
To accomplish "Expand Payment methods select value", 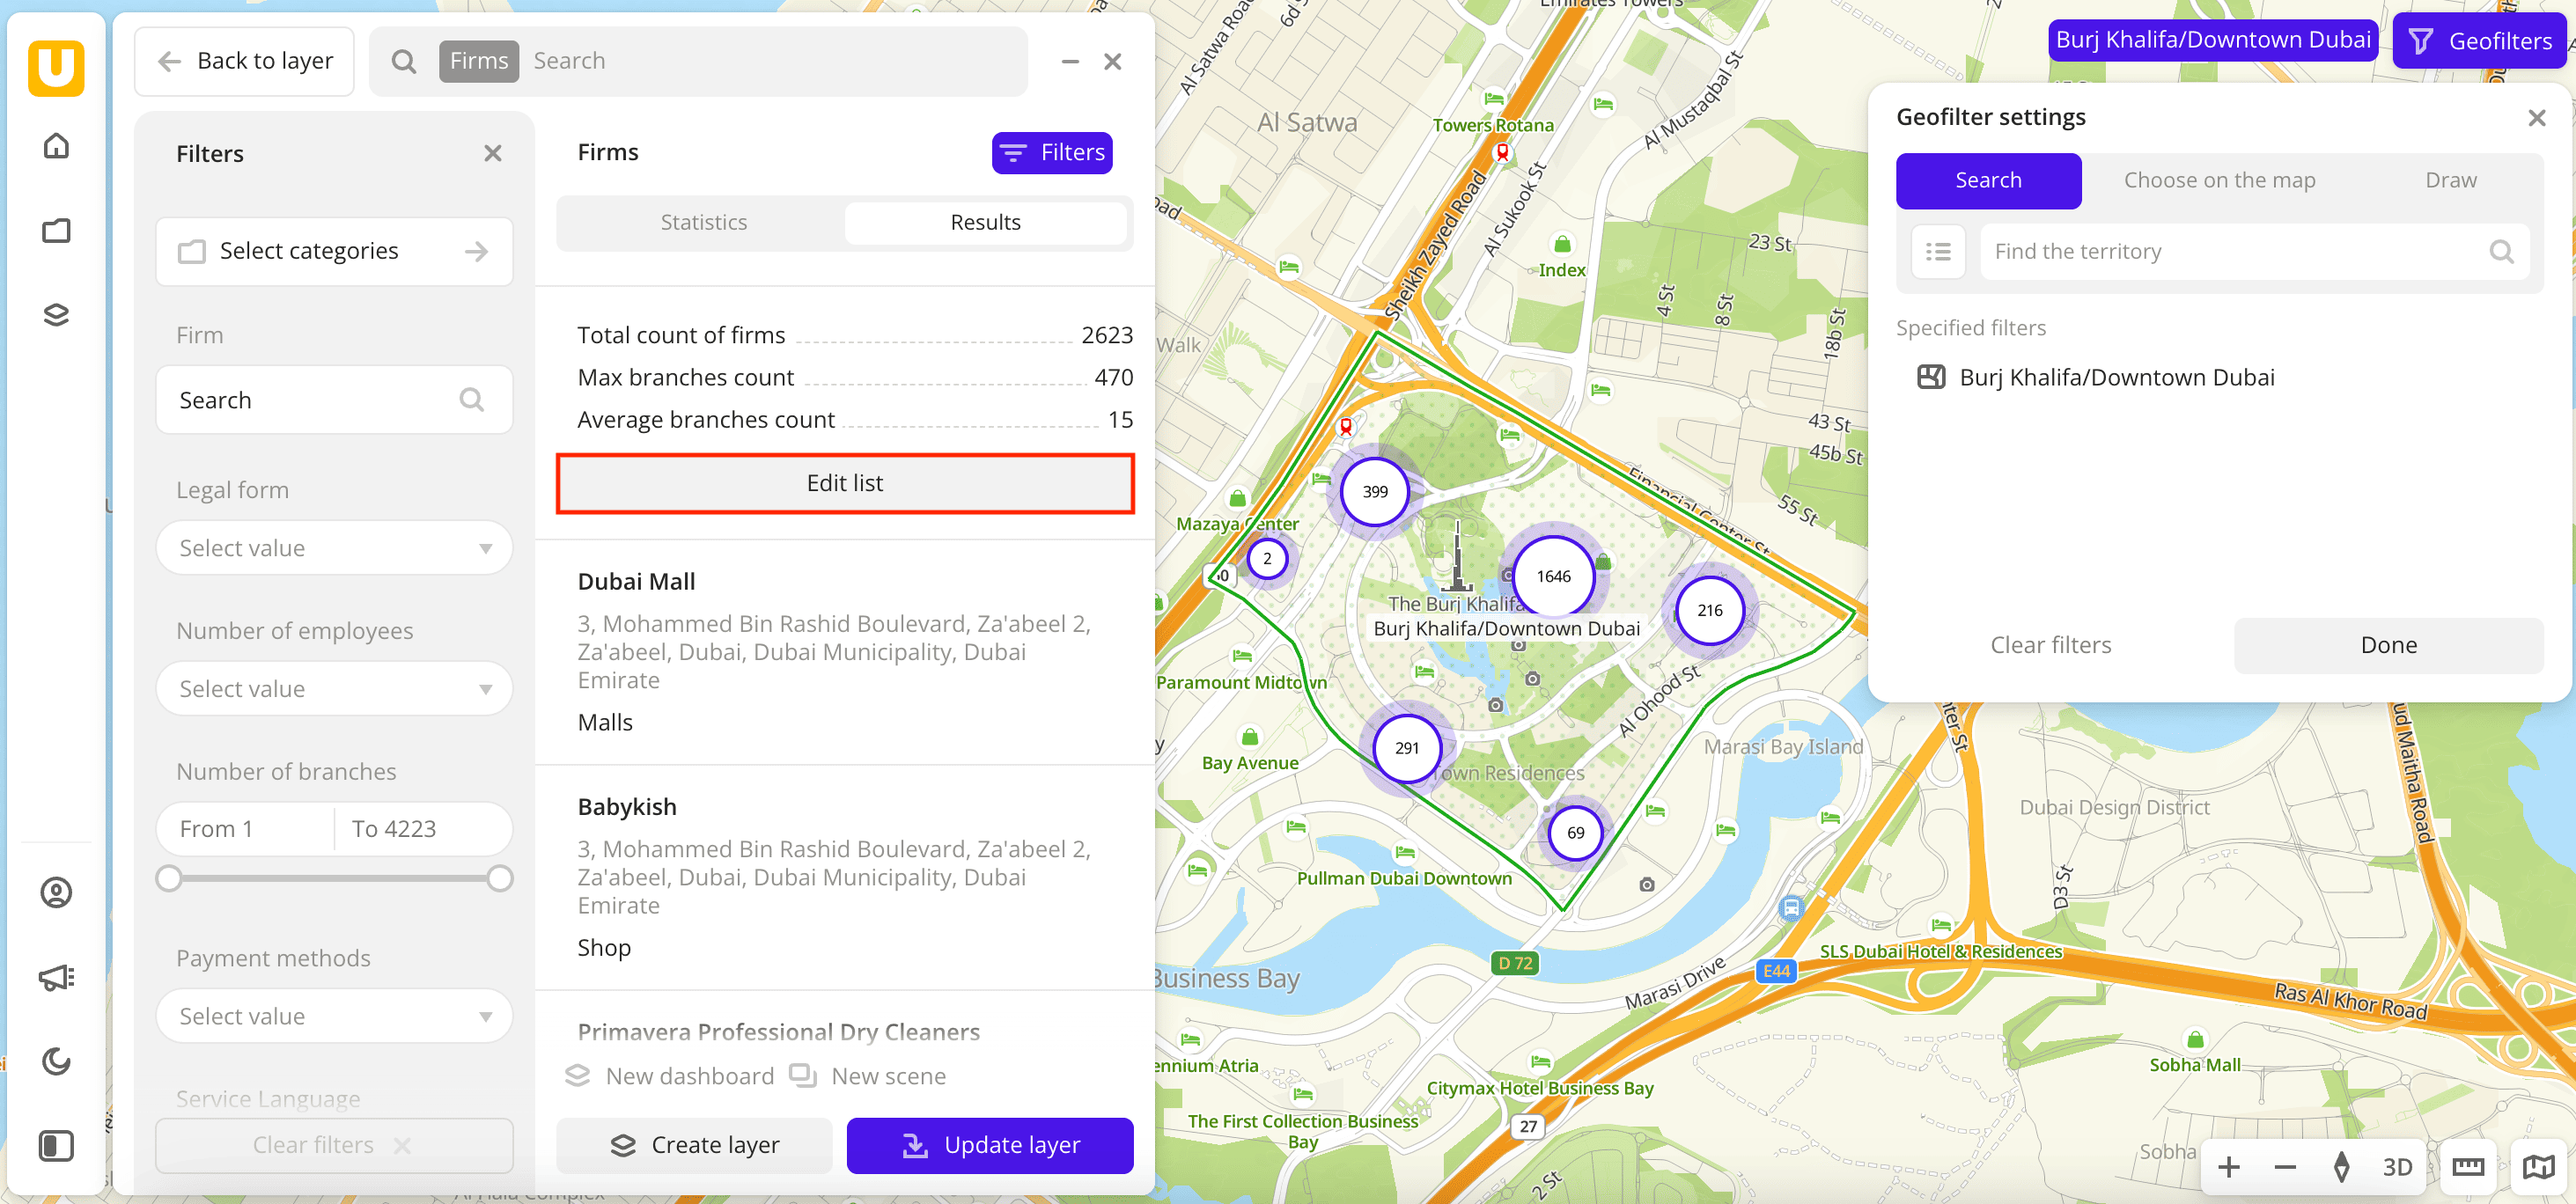I will pos(334,1016).
